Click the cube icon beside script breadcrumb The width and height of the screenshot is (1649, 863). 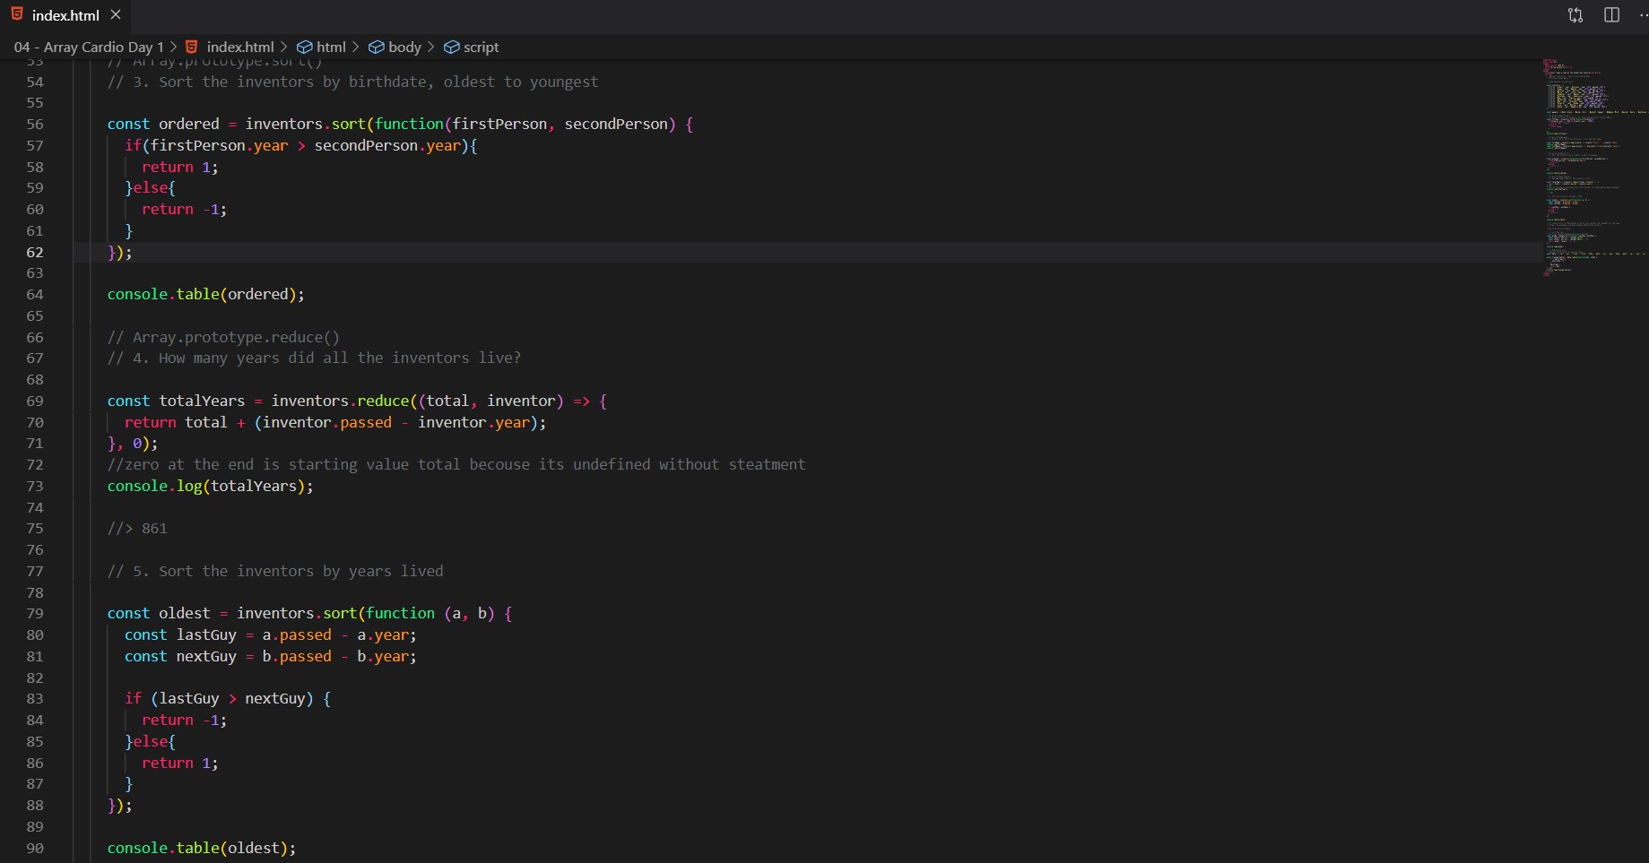tap(452, 47)
